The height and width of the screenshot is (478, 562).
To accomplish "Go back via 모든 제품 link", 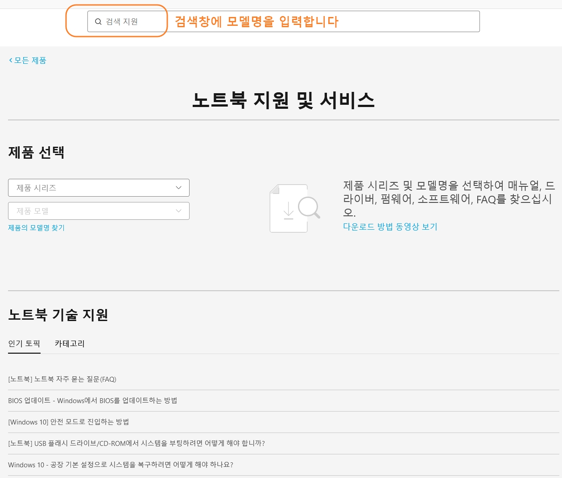I will pos(30,60).
